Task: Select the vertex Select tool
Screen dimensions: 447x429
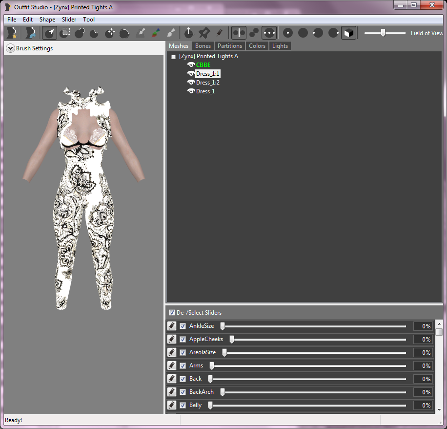Action: point(49,33)
